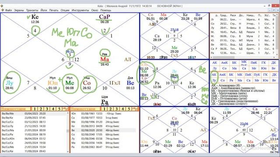The width and height of the screenshot is (280, 157).
Task: Select dasha level 5 above Ве/Ве/Ме list
Action: tap(59, 109)
